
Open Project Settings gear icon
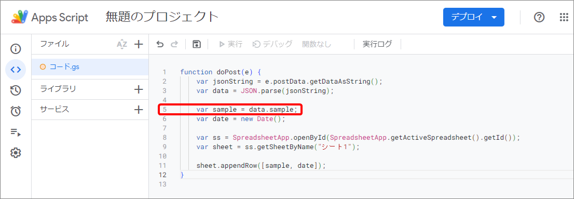click(x=16, y=153)
